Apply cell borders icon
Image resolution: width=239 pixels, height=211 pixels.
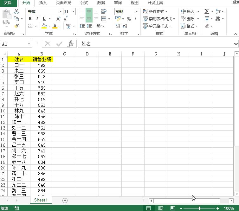(30, 26)
